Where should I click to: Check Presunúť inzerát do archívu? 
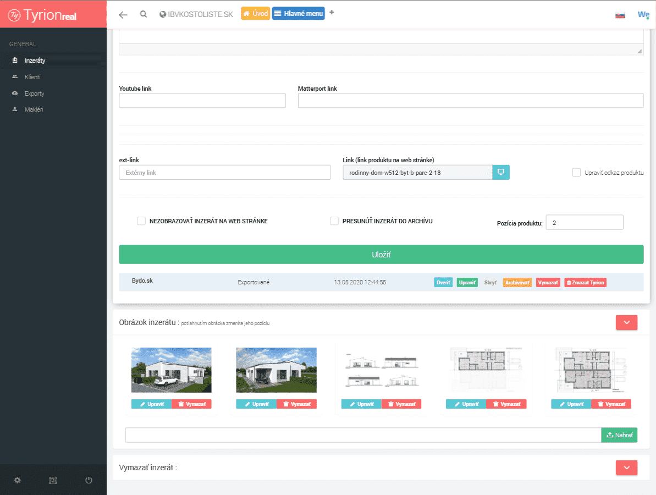pos(334,221)
